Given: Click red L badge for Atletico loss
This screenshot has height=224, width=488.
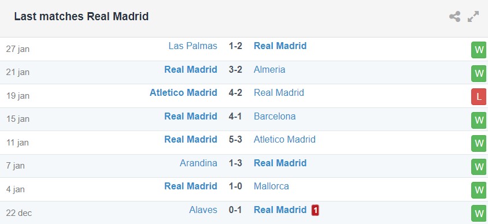Looking at the screenshot, I should tap(479, 97).
